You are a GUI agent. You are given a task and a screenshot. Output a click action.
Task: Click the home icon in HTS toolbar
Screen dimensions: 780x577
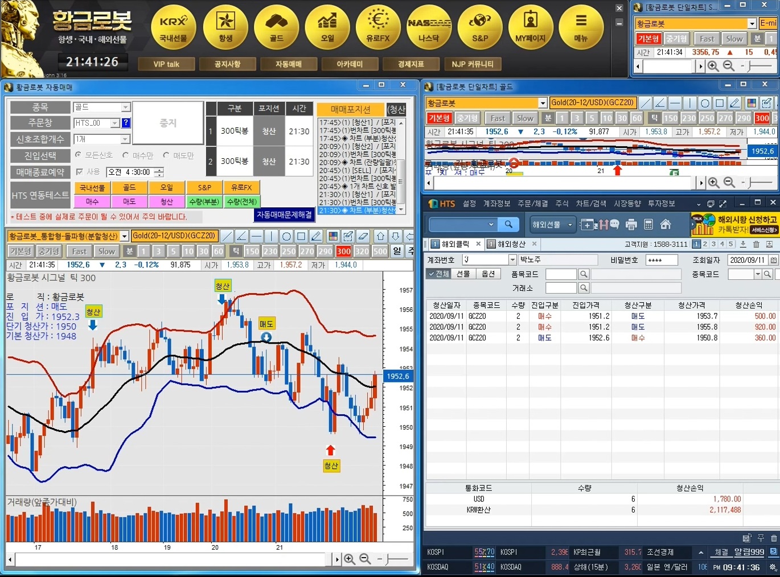pyautogui.click(x=665, y=225)
